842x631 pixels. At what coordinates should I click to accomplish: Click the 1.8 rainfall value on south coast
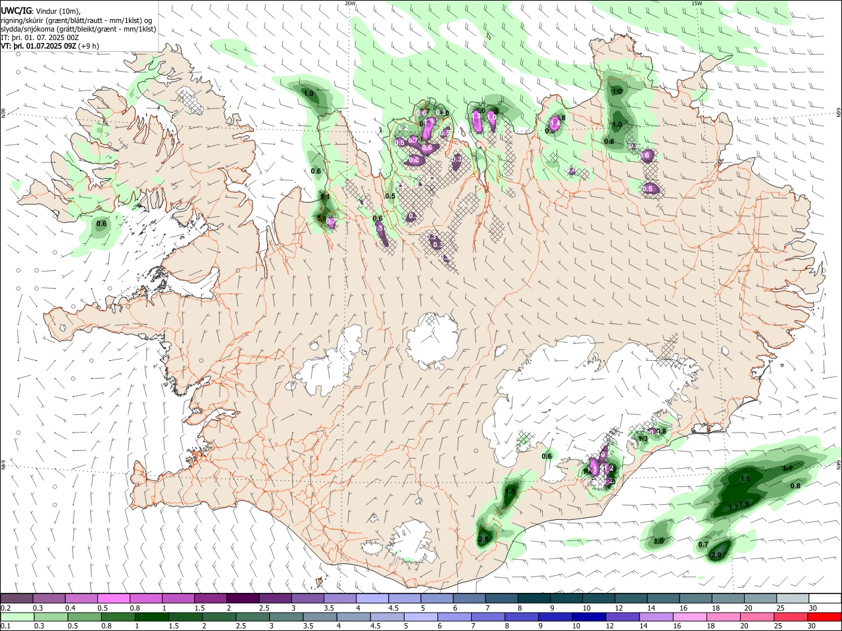[x=510, y=492]
